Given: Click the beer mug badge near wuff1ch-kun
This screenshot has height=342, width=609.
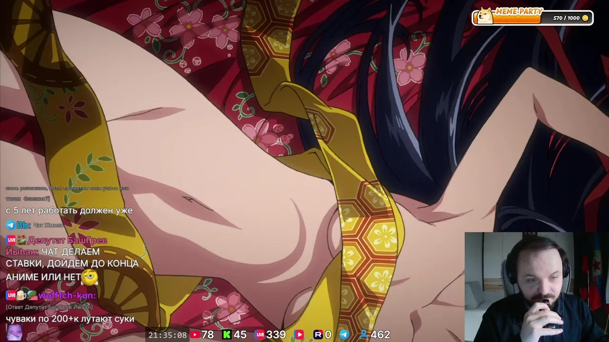Looking at the screenshot, I should [21, 295].
